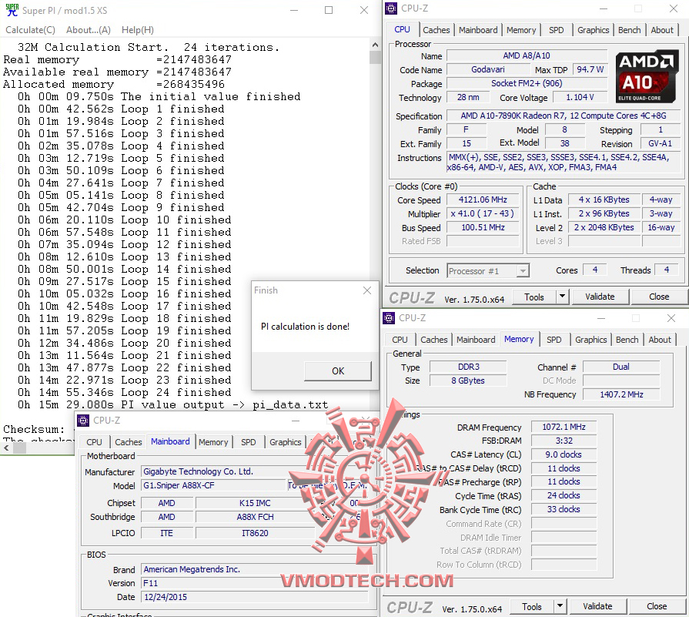Screen dimensions: 689x617
Task: Click DRAM Frequency value 1072.1 MHz
Action: click(564, 427)
